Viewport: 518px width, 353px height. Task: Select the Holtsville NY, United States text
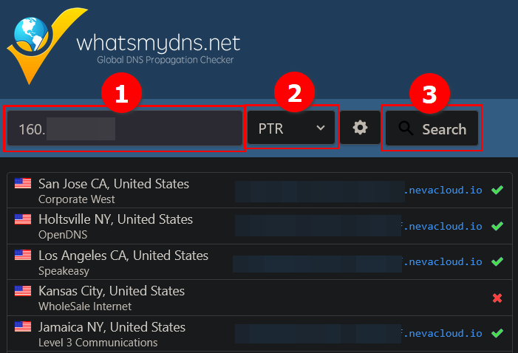tap(115, 219)
